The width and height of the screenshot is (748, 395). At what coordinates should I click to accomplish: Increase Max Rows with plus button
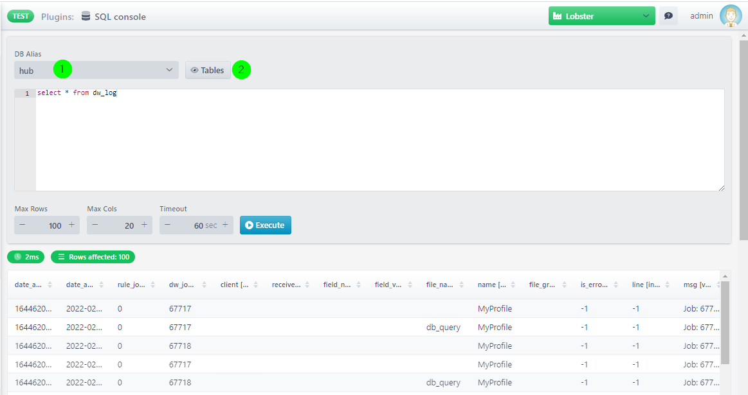71,225
